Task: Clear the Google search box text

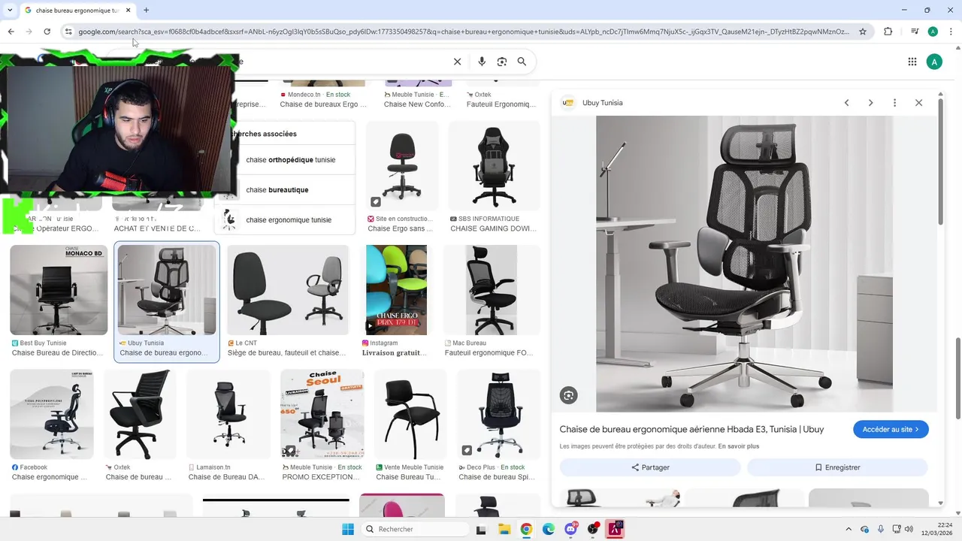Action: 457,62
